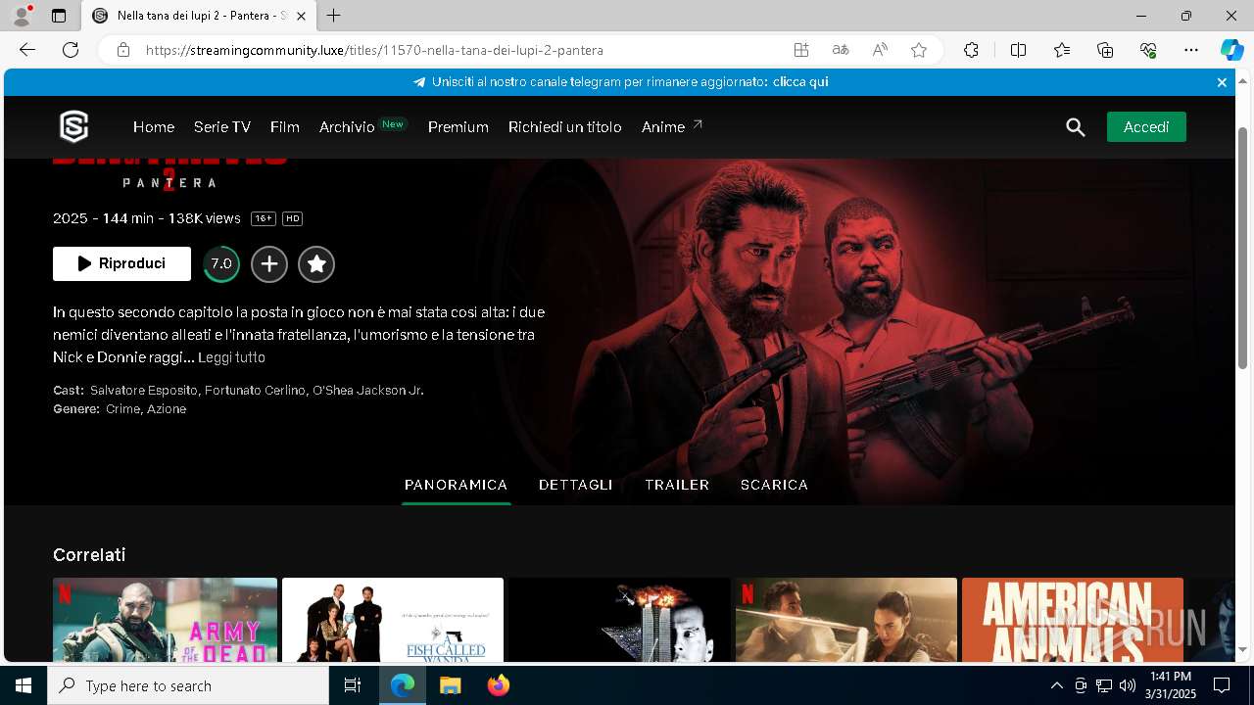1254x705 pixels.
Task: Open Edge Settings and more menu
Action: click(1191, 50)
